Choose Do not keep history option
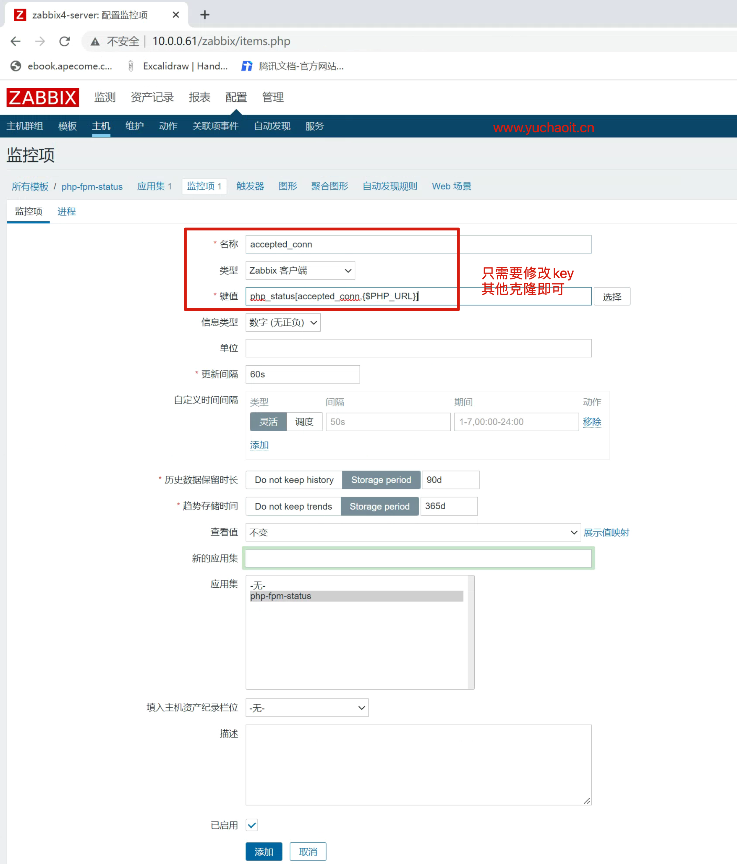737x864 pixels. pos(294,479)
